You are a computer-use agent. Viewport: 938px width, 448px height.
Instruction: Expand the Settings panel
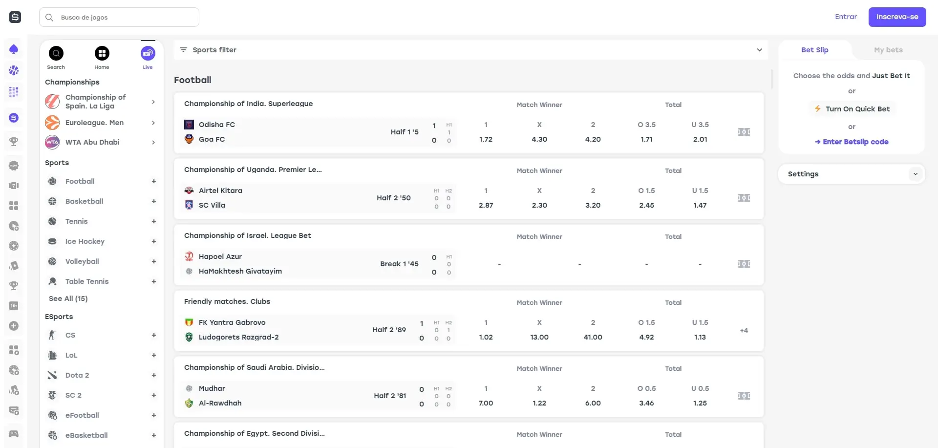[915, 174]
